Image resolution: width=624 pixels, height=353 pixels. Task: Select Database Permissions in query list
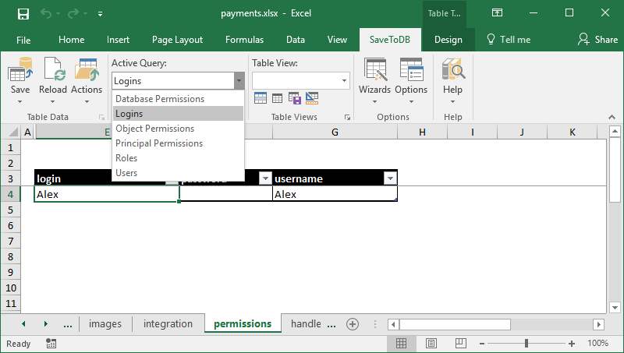pyautogui.click(x=179, y=99)
